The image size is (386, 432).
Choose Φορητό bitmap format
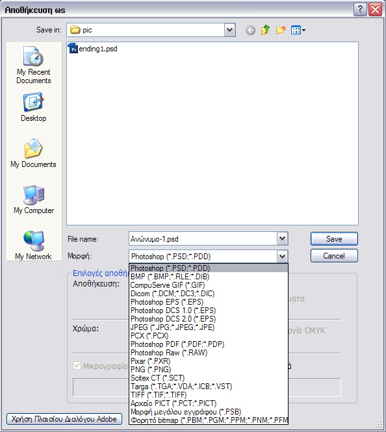point(209,420)
